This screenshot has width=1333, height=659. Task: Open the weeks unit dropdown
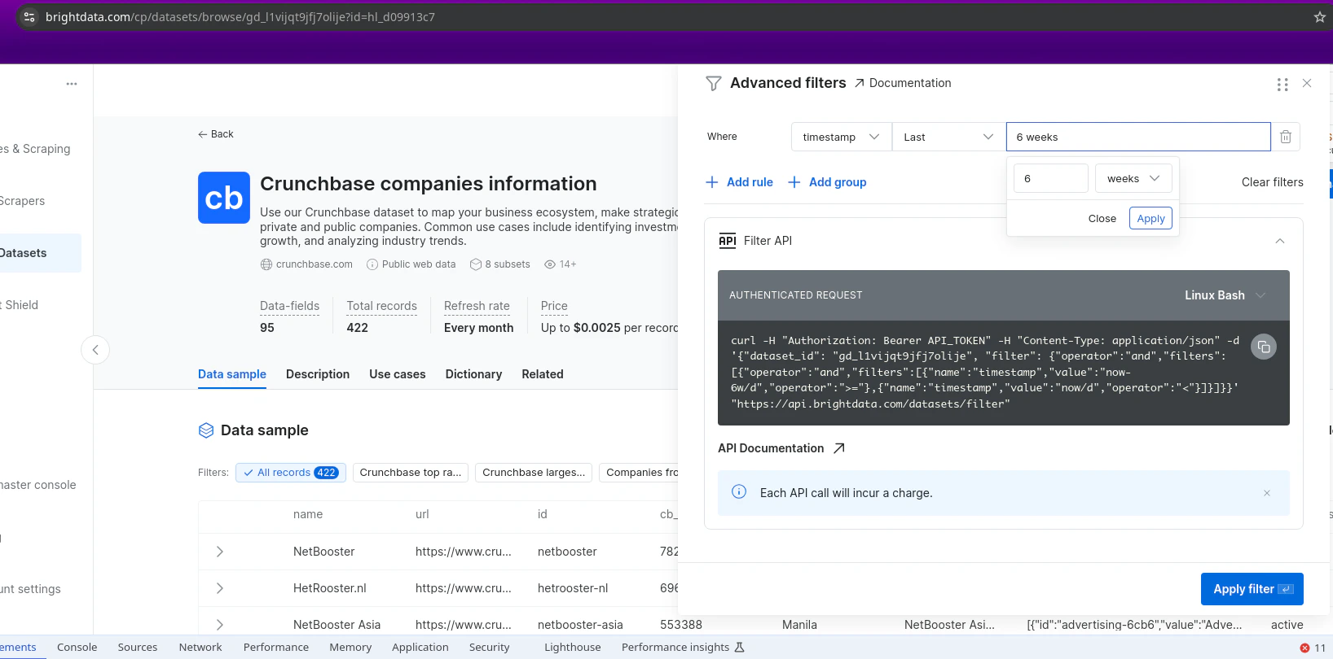click(1133, 178)
